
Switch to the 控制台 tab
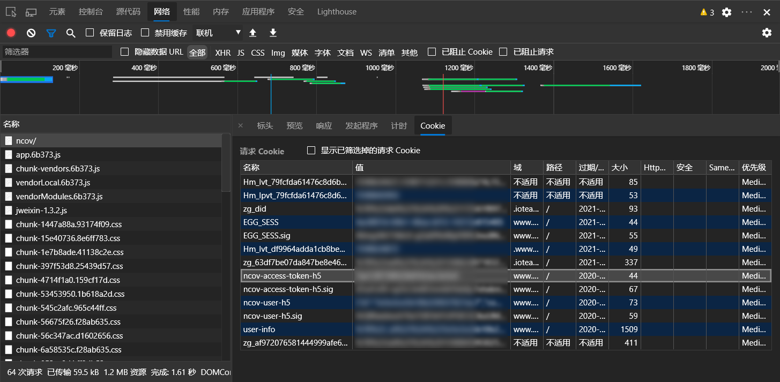coord(91,12)
